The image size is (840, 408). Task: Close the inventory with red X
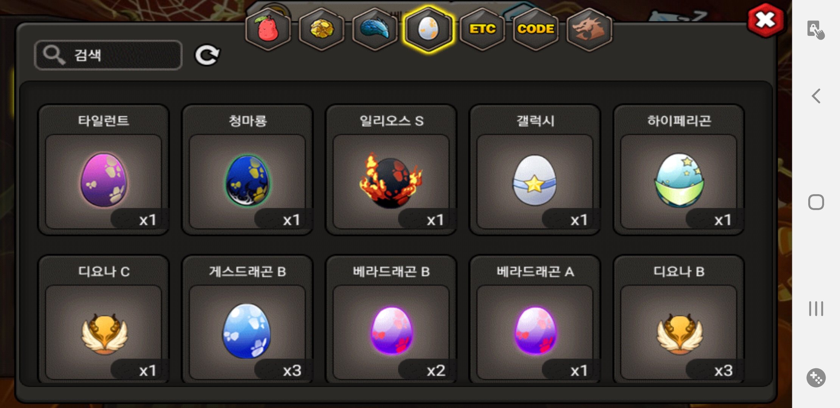coord(765,20)
